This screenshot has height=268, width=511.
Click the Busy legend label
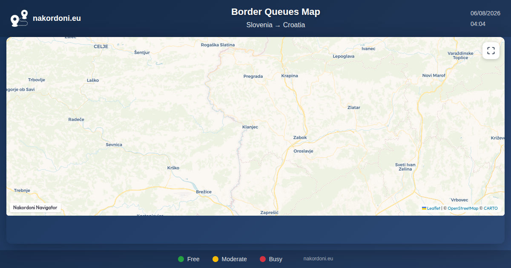point(276,259)
